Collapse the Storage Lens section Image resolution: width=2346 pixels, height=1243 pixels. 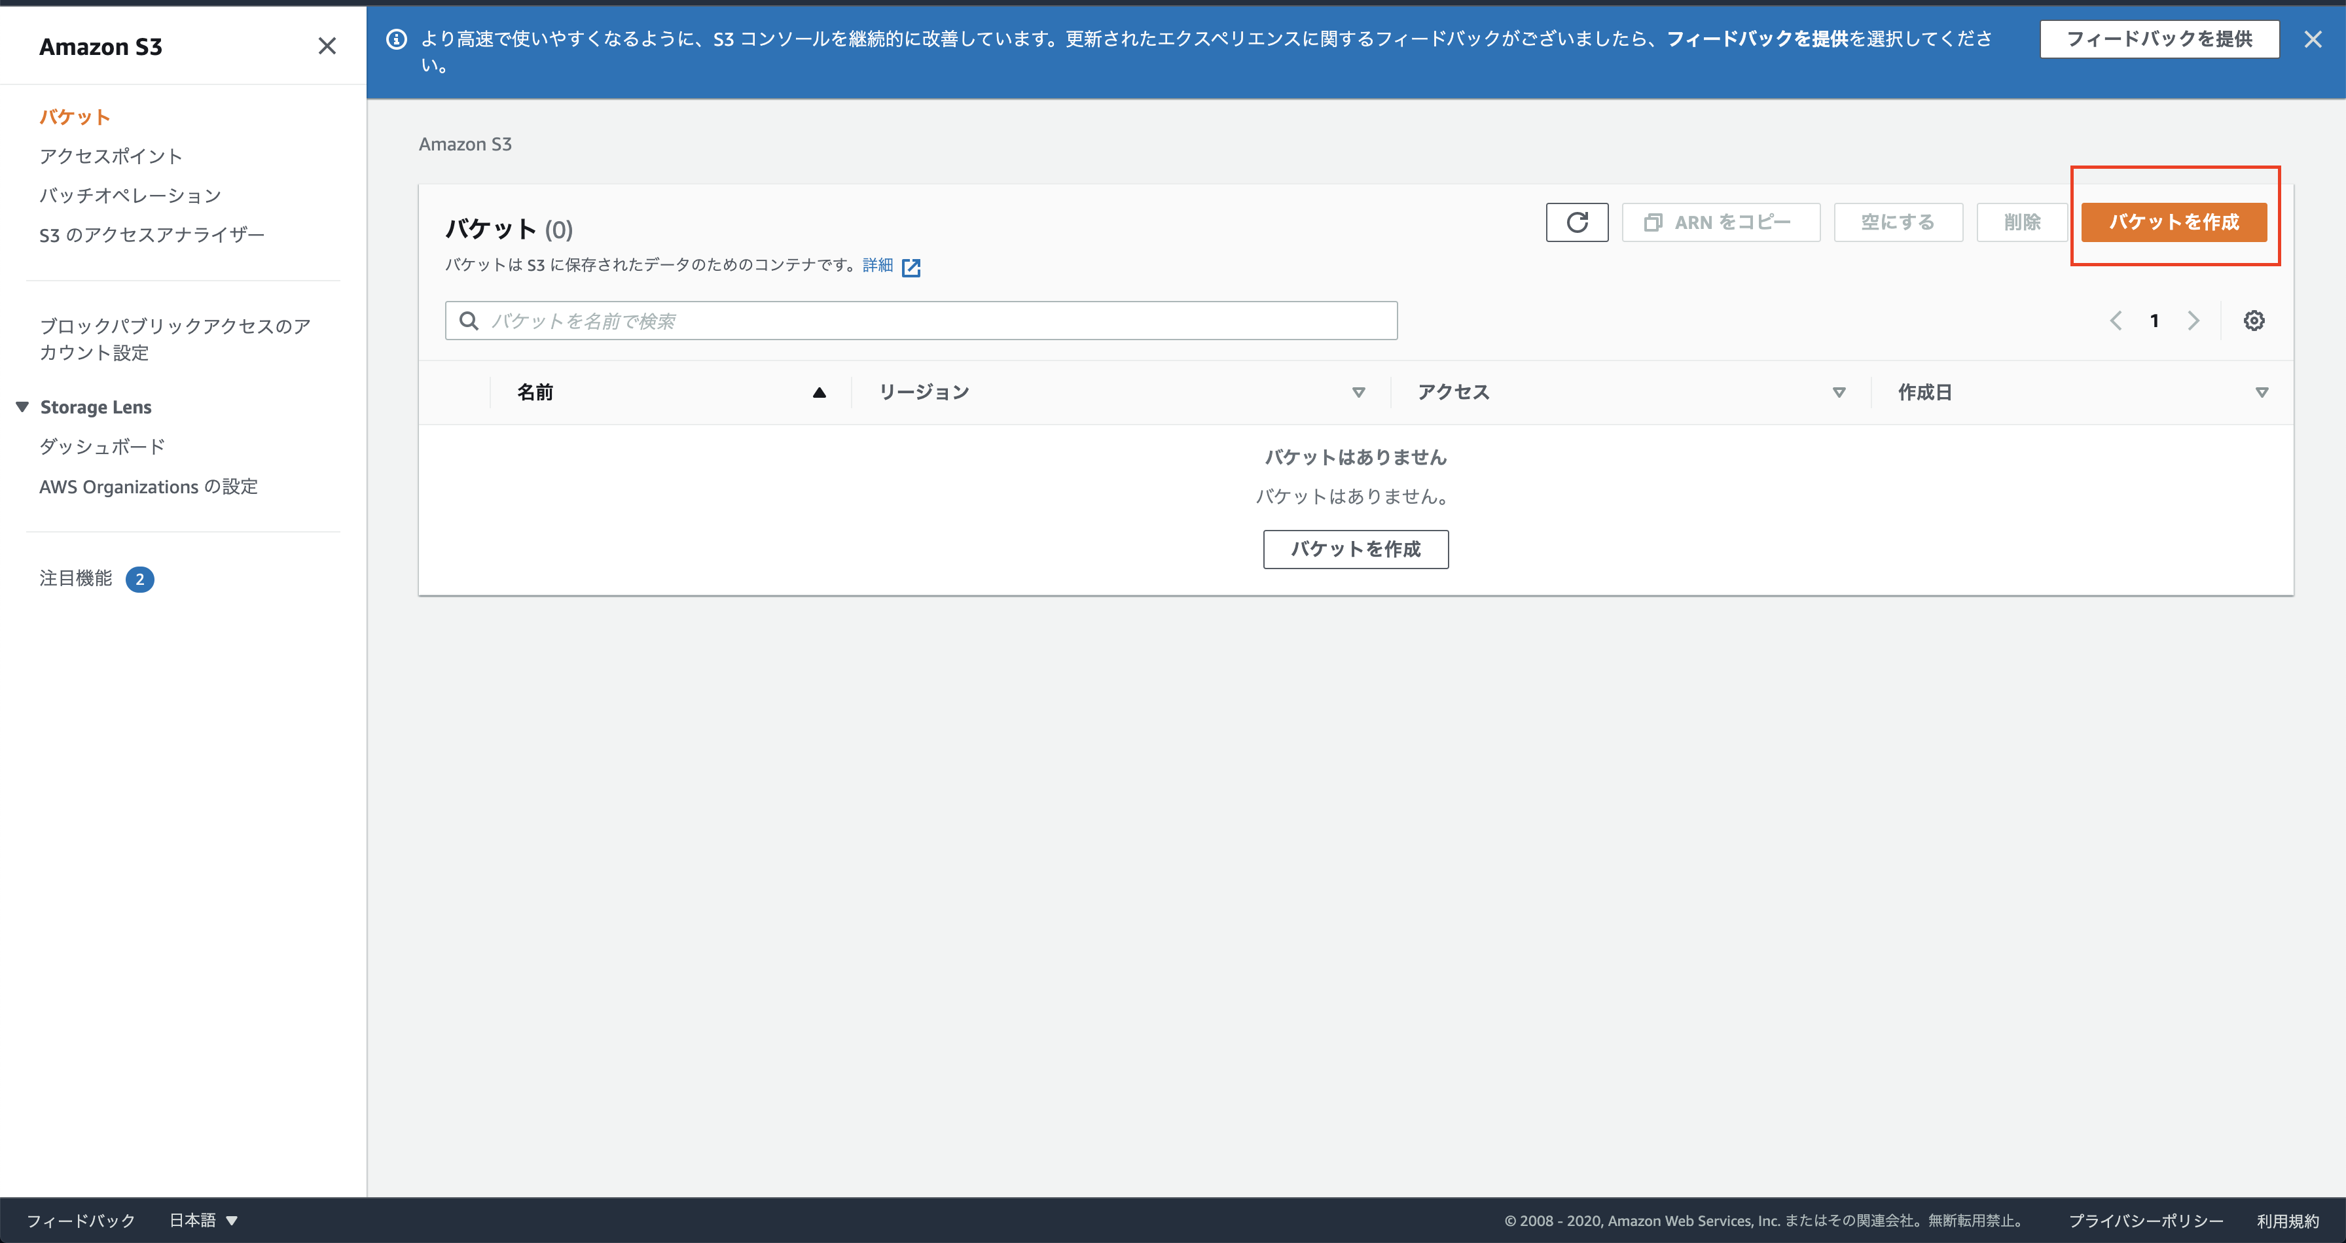point(23,407)
